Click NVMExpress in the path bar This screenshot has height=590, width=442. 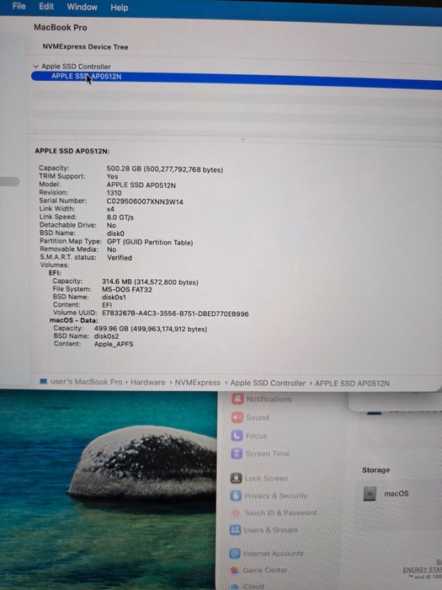(x=197, y=383)
